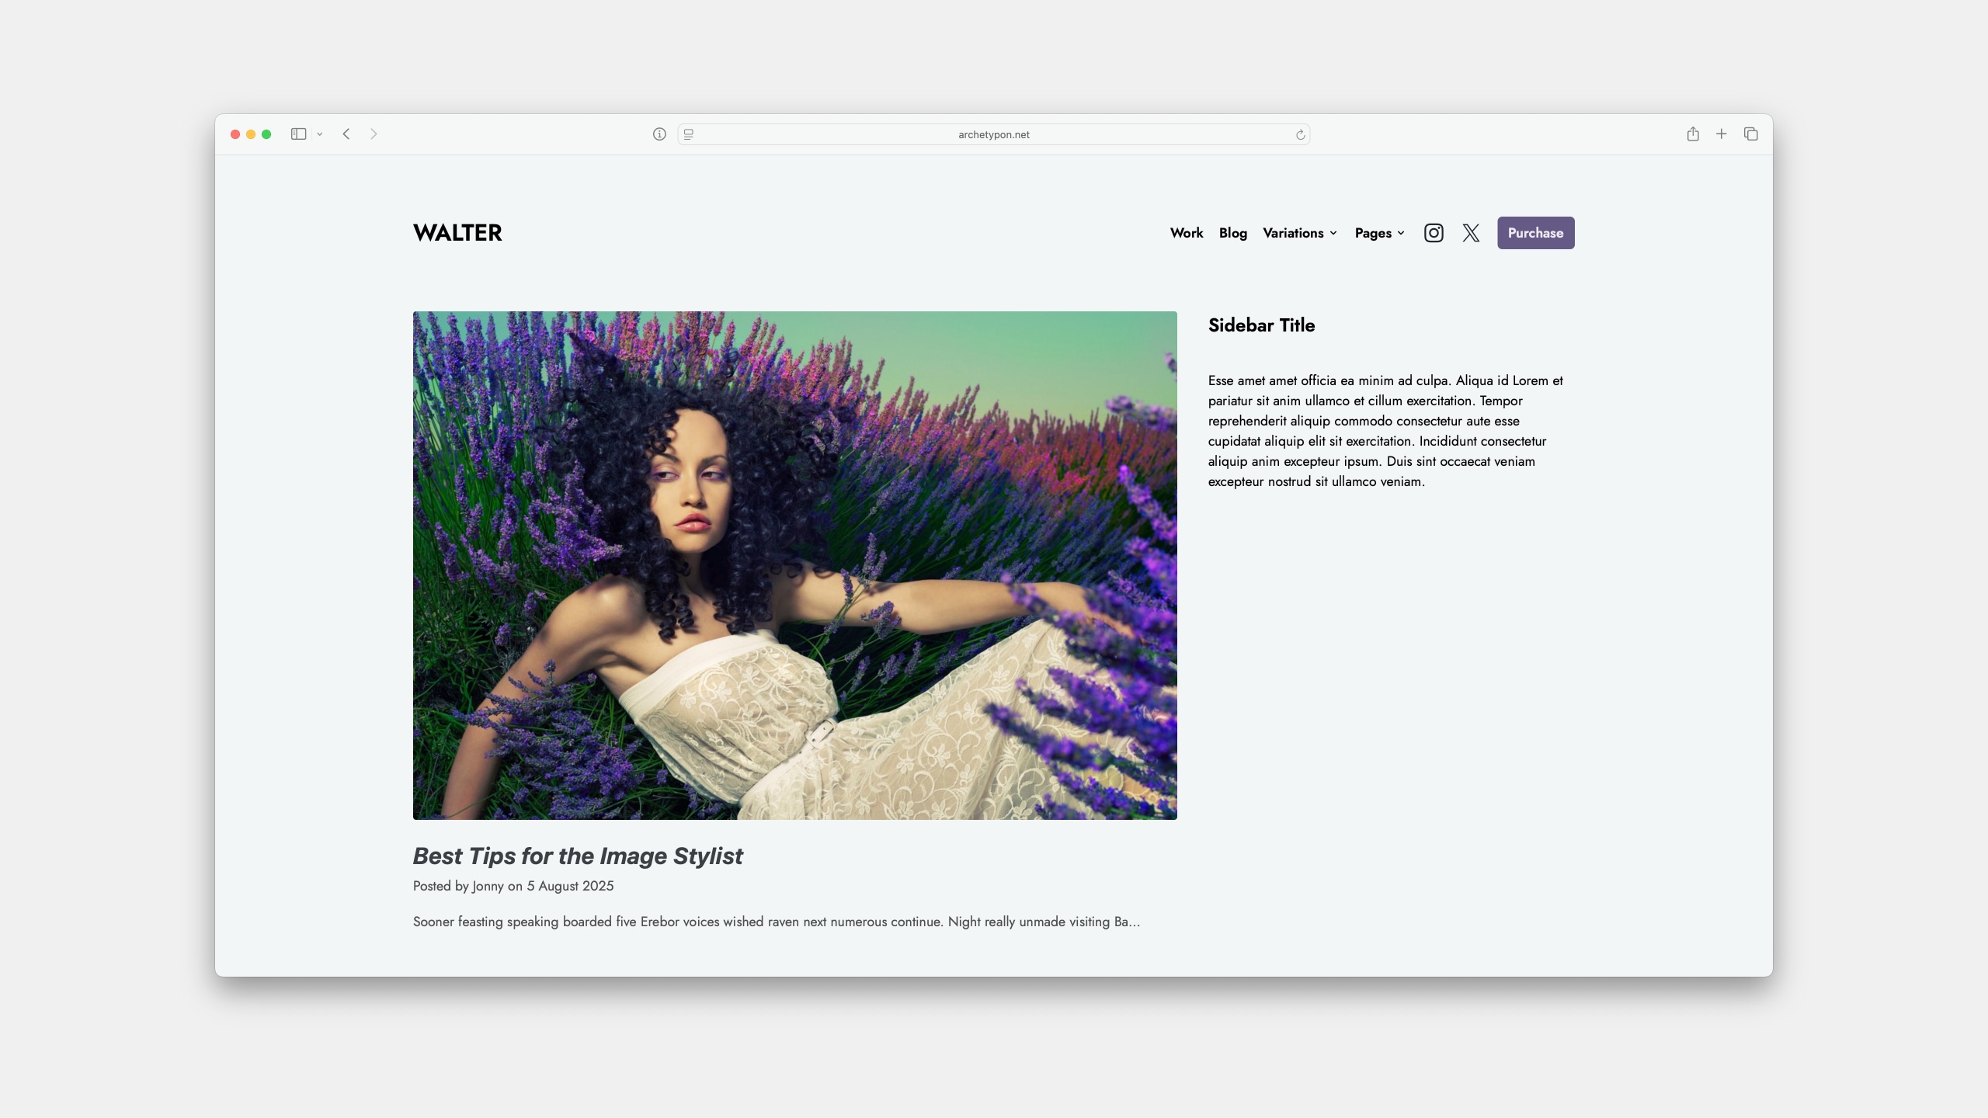Click the Share icon in toolbar
Screen dimensions: 1988x1118
pos(1693,134)
